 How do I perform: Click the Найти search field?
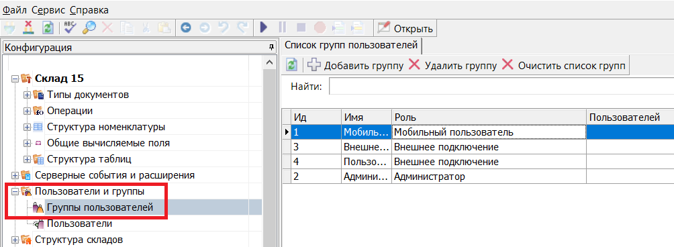[501, 87]
